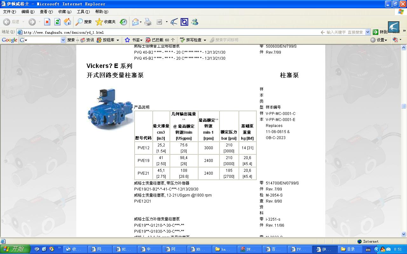Open the 文件(F) menu
This screenshot has width=407, height=254.
pos(10,12)
